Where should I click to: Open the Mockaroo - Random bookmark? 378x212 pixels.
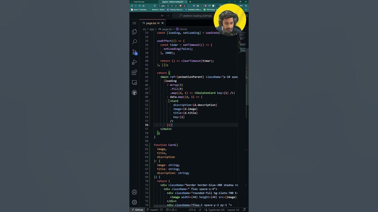click(157, 9)
